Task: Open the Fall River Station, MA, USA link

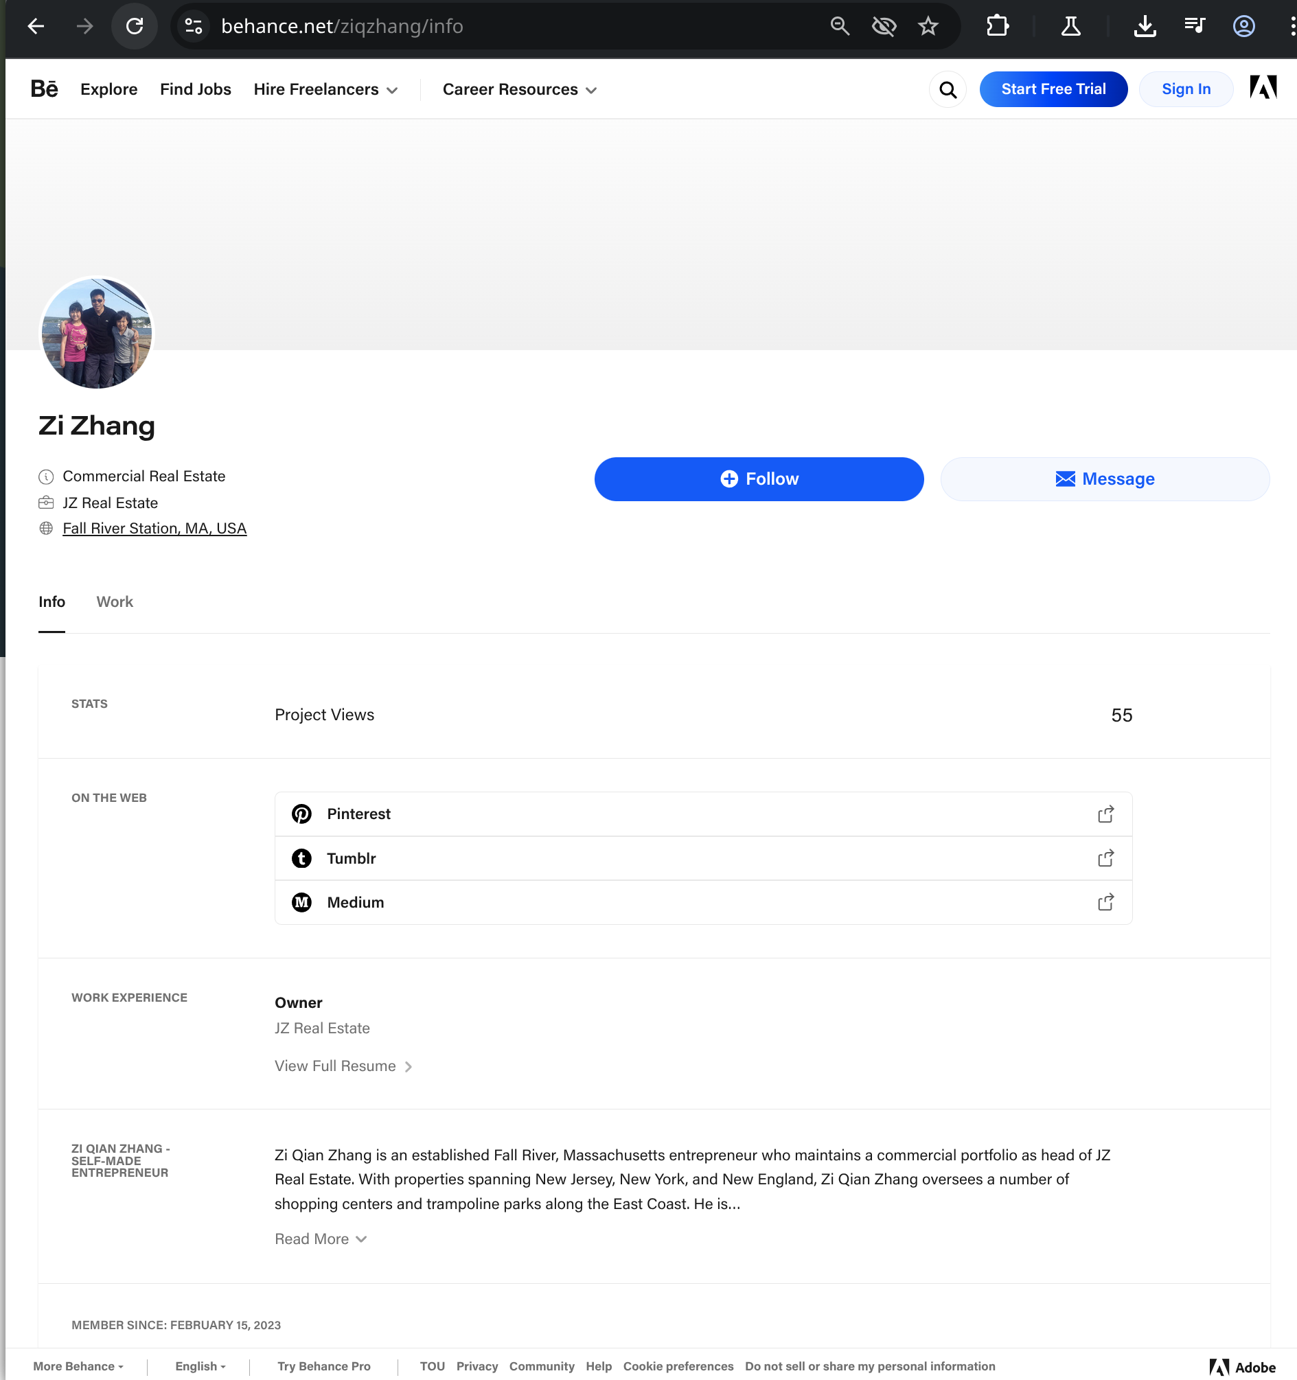Action: click(x=155, y=529)
